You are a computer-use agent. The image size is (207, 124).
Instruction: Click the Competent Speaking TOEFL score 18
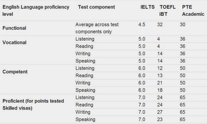coord(160,90)
